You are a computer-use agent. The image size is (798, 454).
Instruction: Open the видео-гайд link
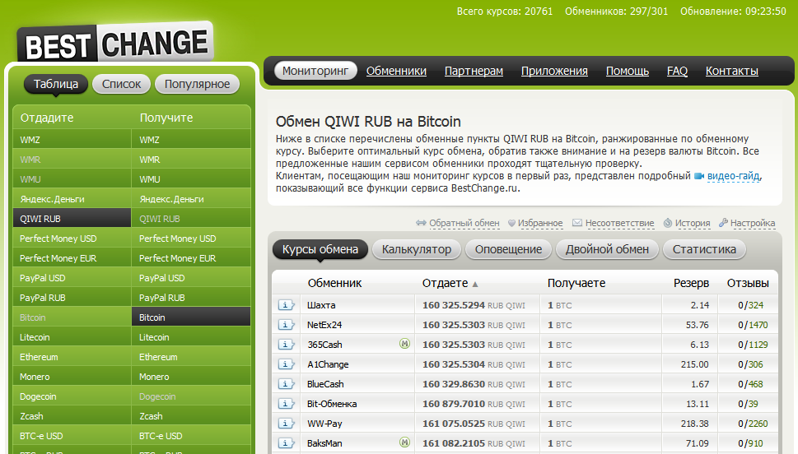tap(734, 176)
